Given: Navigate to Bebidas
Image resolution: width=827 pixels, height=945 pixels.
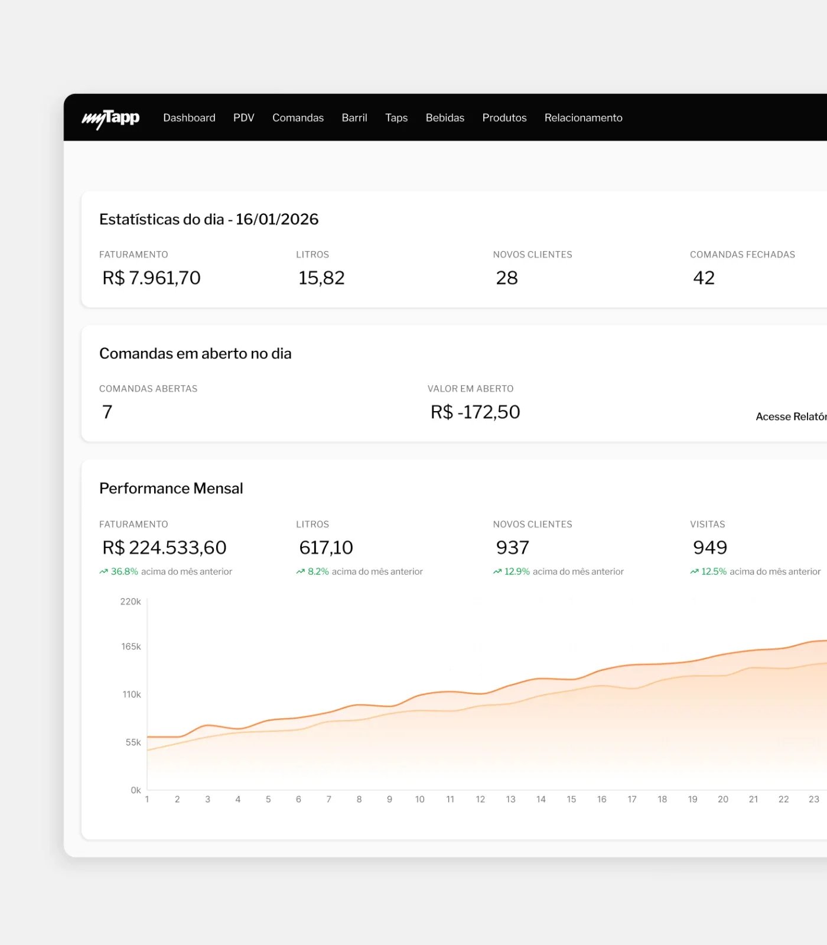Looking at the screenshot, I should click(445, 118).
